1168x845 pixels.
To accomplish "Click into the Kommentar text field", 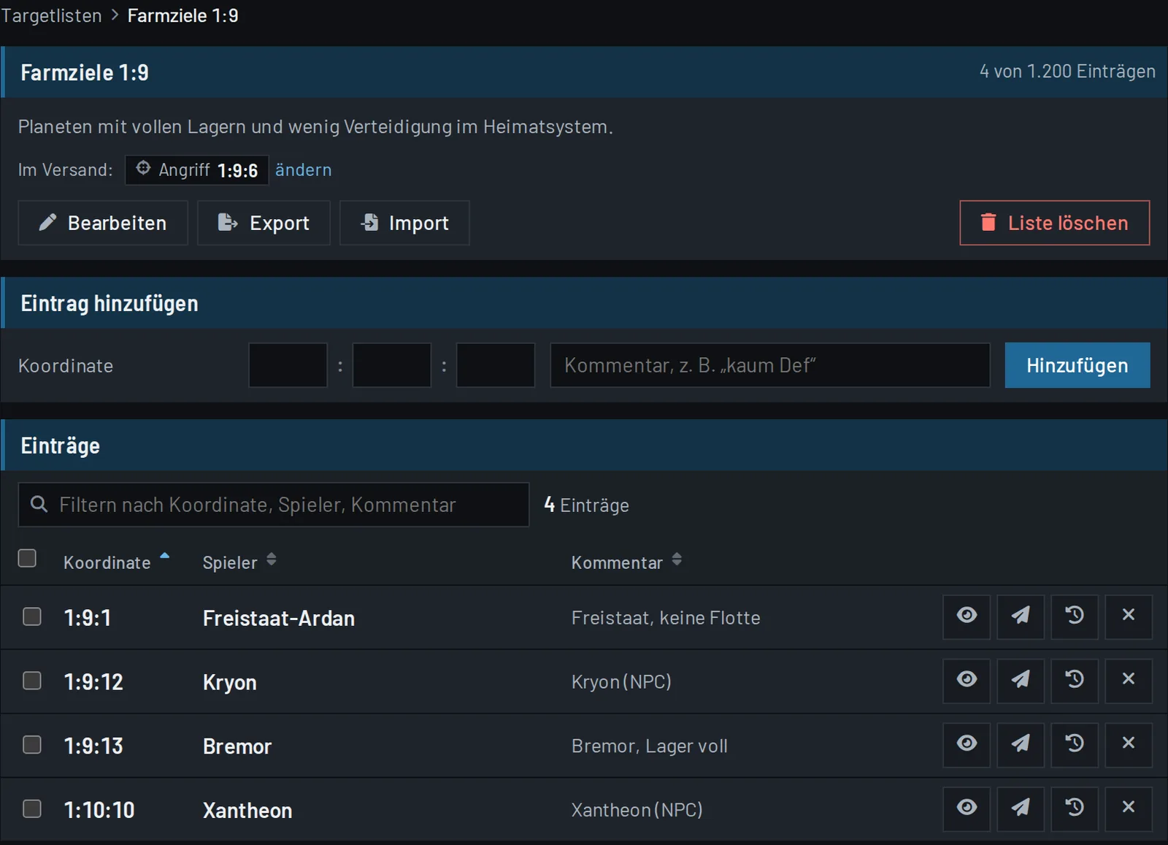I will point(770,365).
